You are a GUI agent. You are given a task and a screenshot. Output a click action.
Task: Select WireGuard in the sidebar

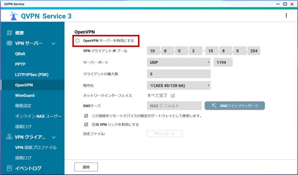coord(25,95)
